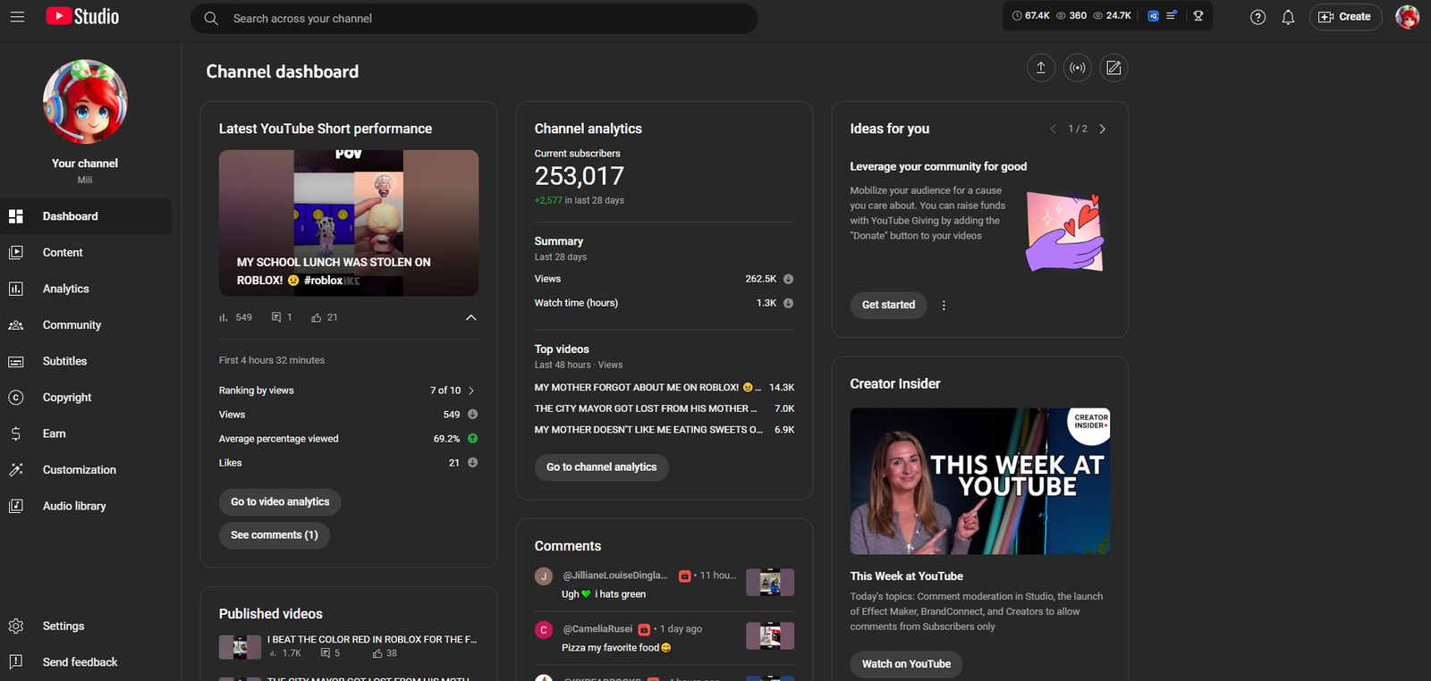Screen dimensions: 1431x681
Task: Click JillianeLouiseDingla's J avatar
Action: pos(544,576)
